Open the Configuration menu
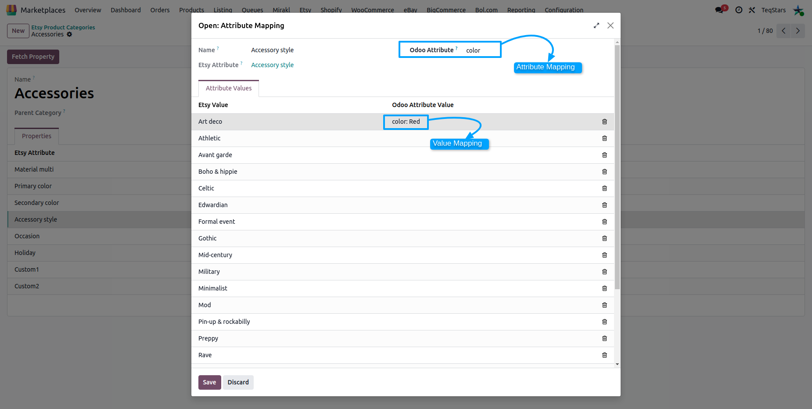Image resolution: width=812 pixels, height=409 pixels. coord(564,10)
